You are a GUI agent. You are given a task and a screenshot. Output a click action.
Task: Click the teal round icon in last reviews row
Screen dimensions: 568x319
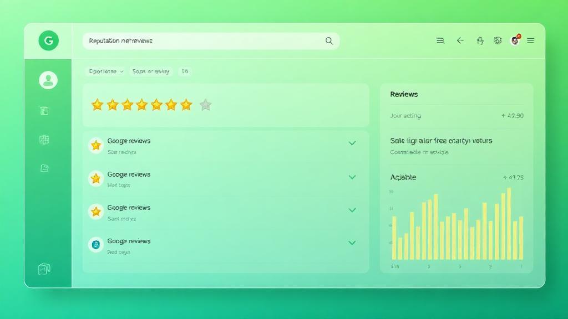pos(96,245)
